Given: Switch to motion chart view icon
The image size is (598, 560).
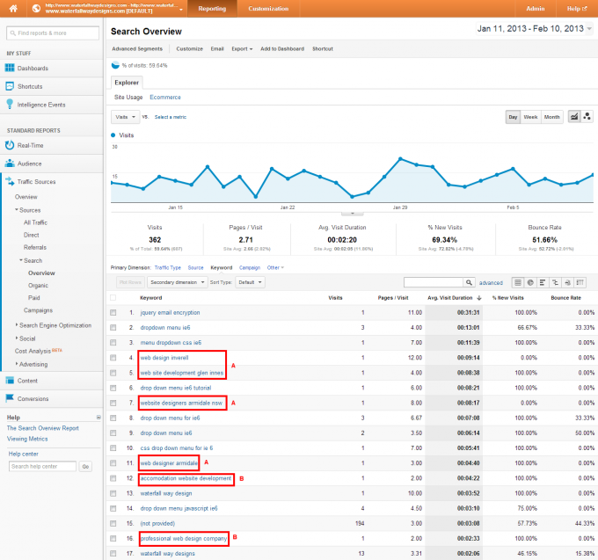Looking at the screenshot, I should click(587, 117).
